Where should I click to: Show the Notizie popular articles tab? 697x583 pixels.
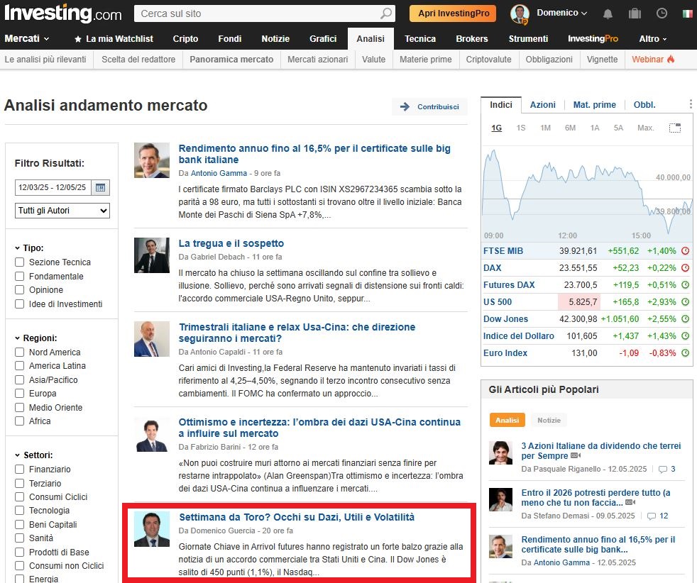point(549,420)
